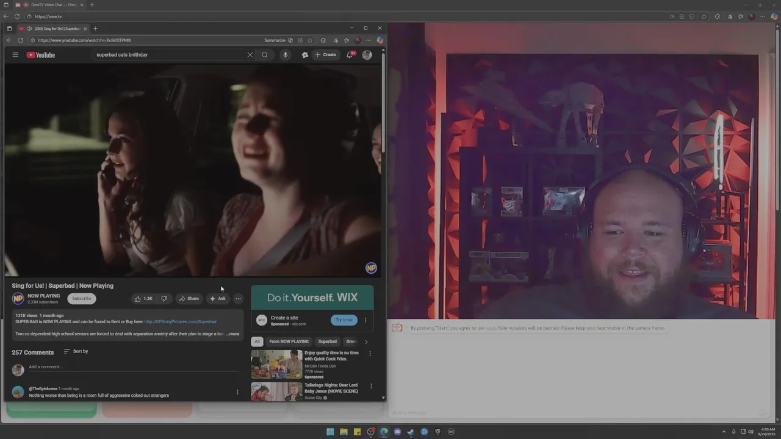Pause the Superbad video player
This screenshot has height=439, width=781.
[193, 170]
